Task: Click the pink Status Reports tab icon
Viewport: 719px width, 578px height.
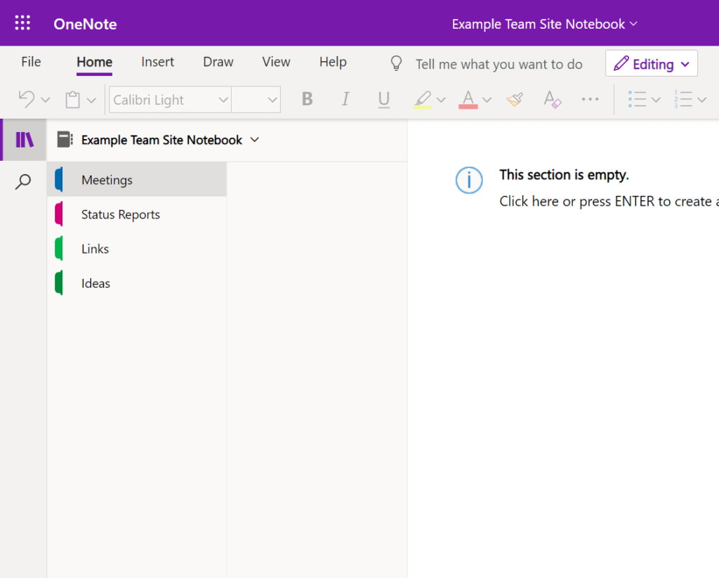Action: click(59, 214)
